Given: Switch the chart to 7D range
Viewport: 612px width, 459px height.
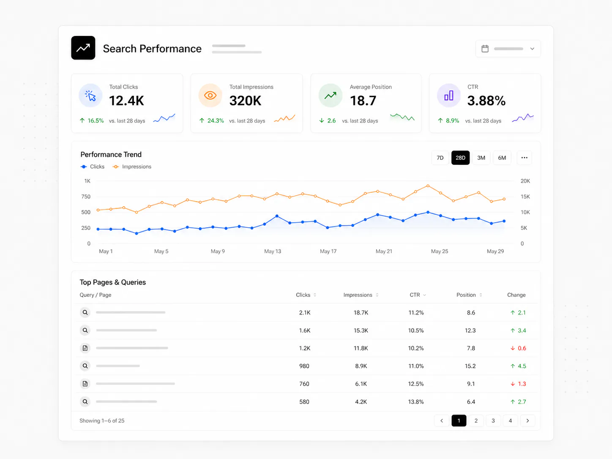Looking at the screenshot, I should tap(440, 158).
